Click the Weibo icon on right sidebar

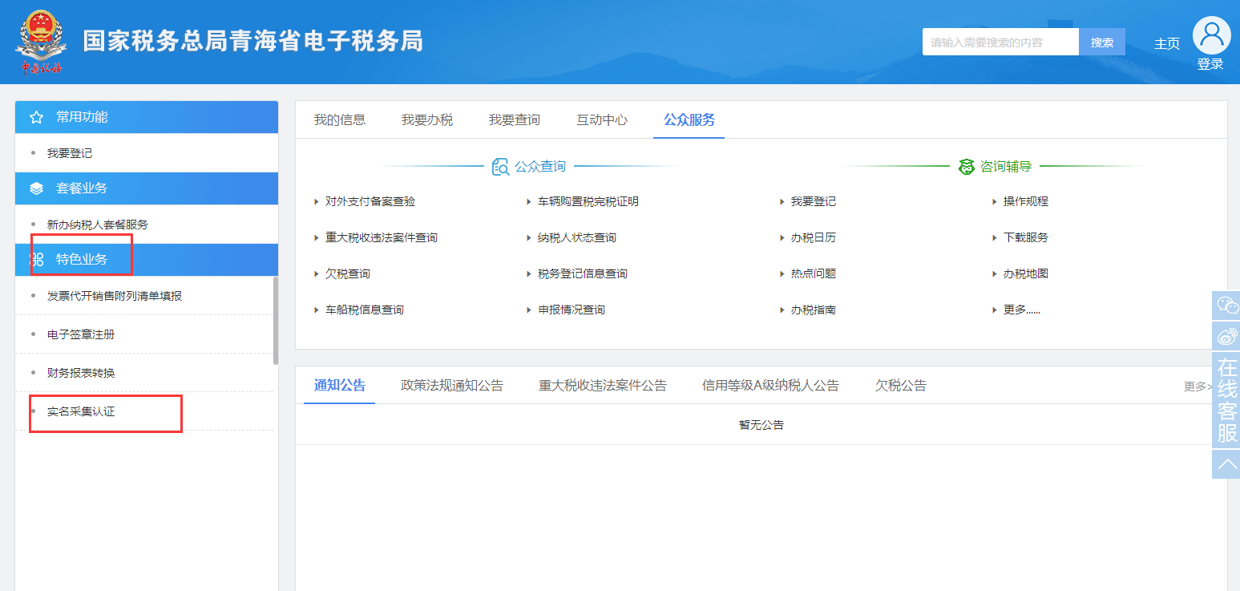pyautogui.click(x=1226, y=335)
